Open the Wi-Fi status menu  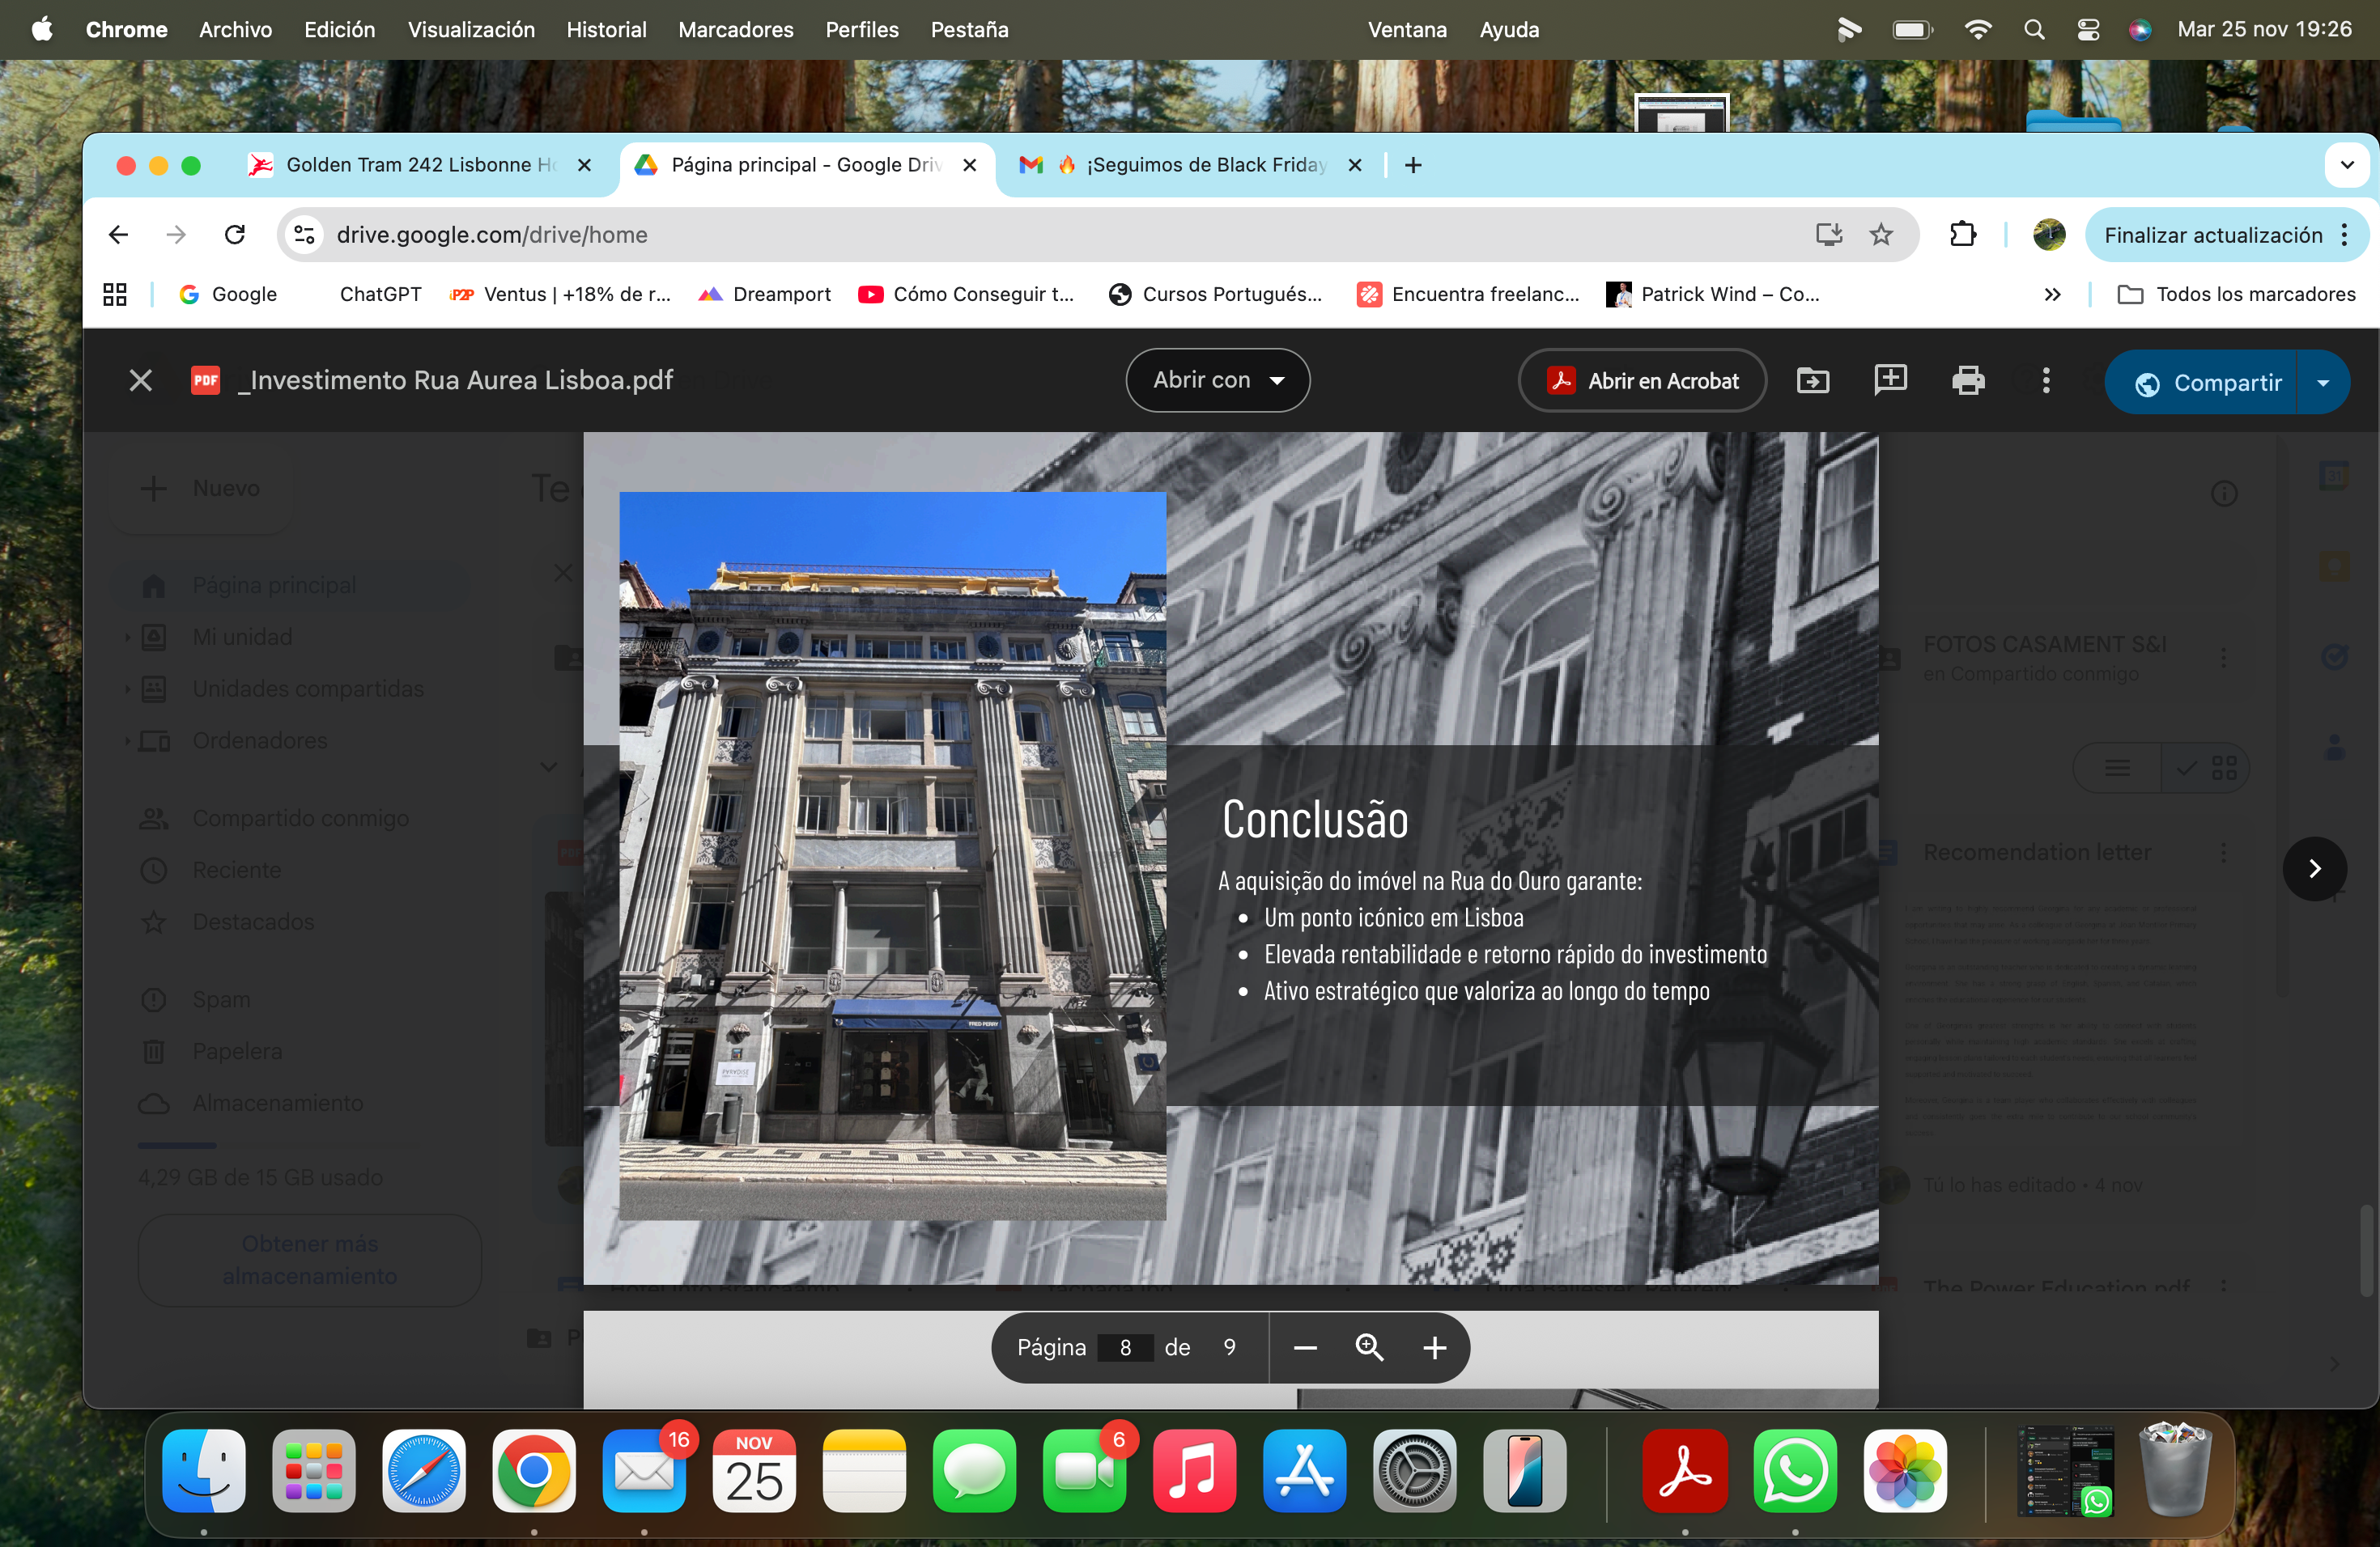pyautogui.click(x=1977, y=30)
